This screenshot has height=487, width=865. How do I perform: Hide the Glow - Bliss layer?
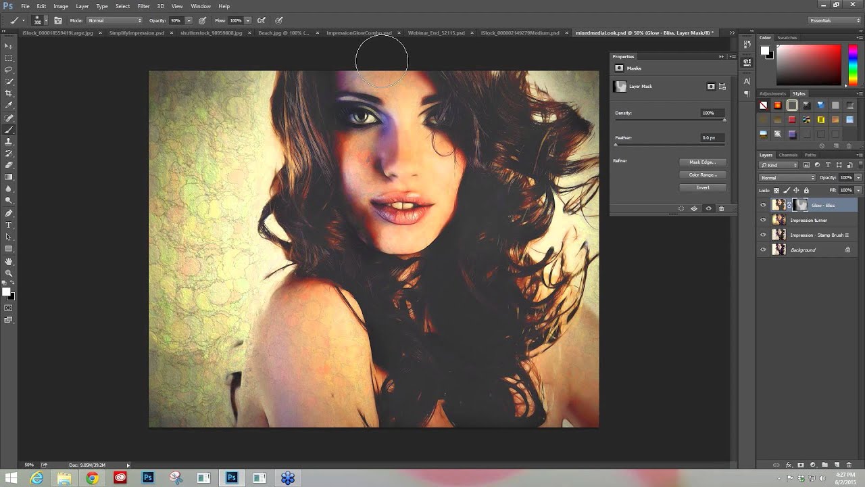click(x=763, y=205)
